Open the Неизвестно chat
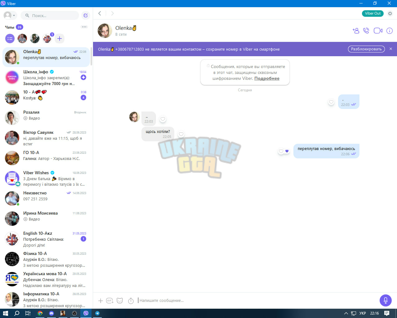 pos(46,198)
